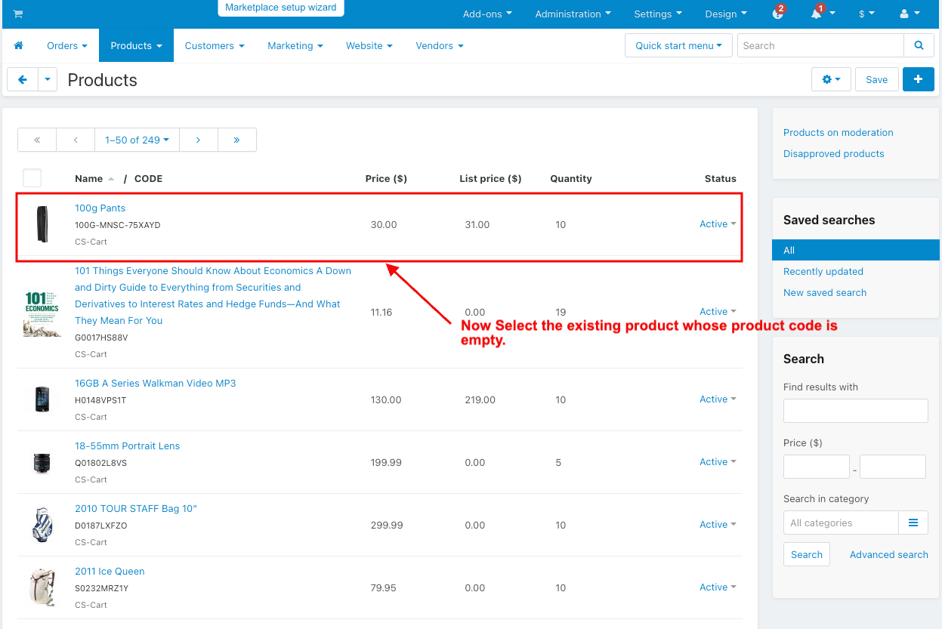942x629 pixels.
Task: Open the Customers menu
Action: tap(215, 45)
